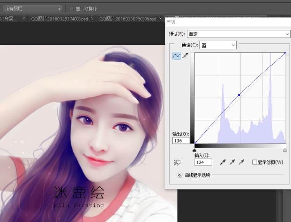Switch to QQ图片20160330150306.psd tab
291x222 pixels.
click(127, 19)
